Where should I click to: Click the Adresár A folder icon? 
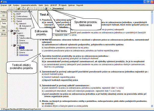click(x=17, y=24)
